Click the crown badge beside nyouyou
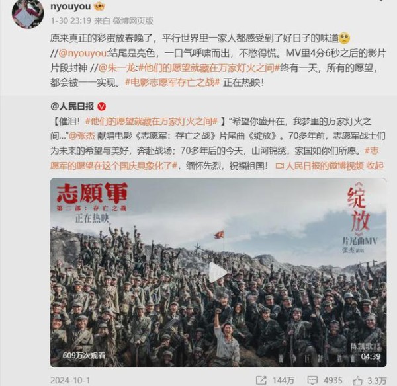Image resolution: width=397 pixels, height=386 pixels. point(99,6)
